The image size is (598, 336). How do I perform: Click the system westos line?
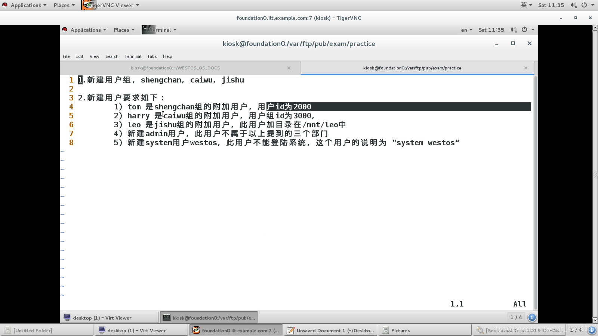coord(287,143)
